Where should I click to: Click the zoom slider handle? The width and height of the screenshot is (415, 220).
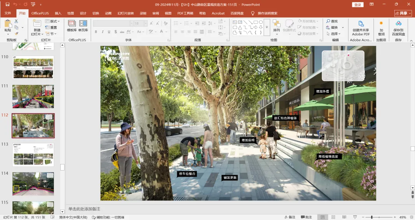click(x=372, y=217)
